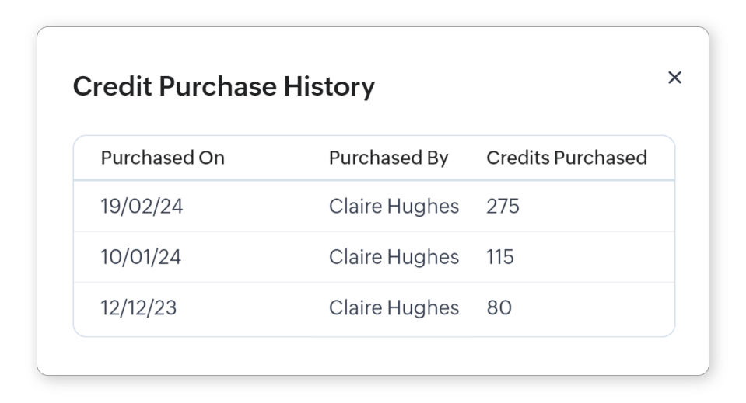
Task: Click the 115 credits purchased value
Action: tap(500, 257)
